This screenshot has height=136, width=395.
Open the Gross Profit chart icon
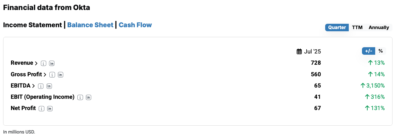coord(61,75)
